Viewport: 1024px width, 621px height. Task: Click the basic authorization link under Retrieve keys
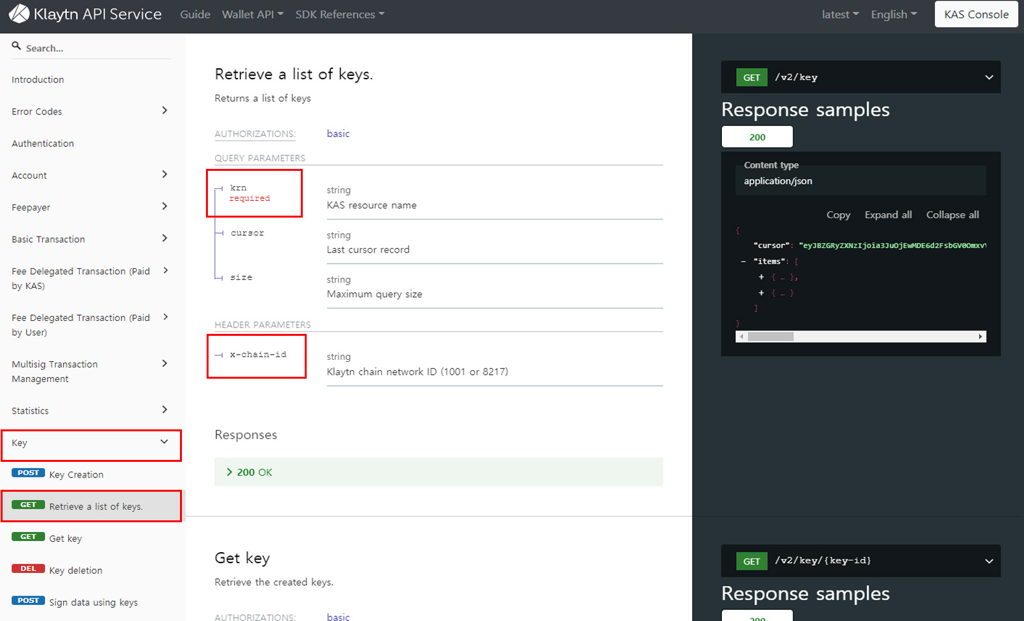coord(338,133)
